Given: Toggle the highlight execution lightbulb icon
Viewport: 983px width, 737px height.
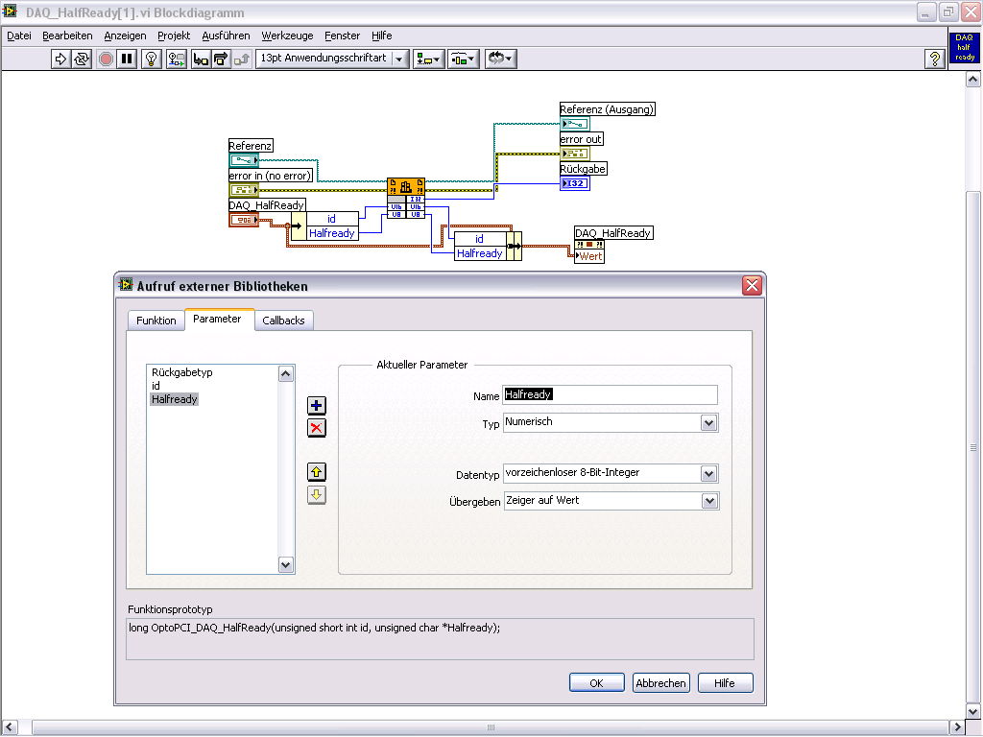Looking at the screenshot, I should [152, 59].
